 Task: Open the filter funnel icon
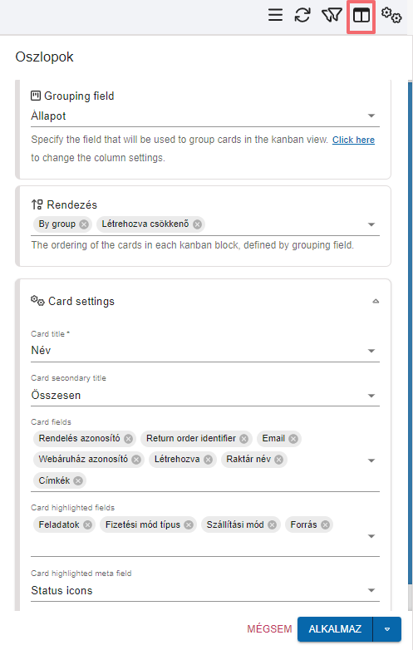coord(332,15)
